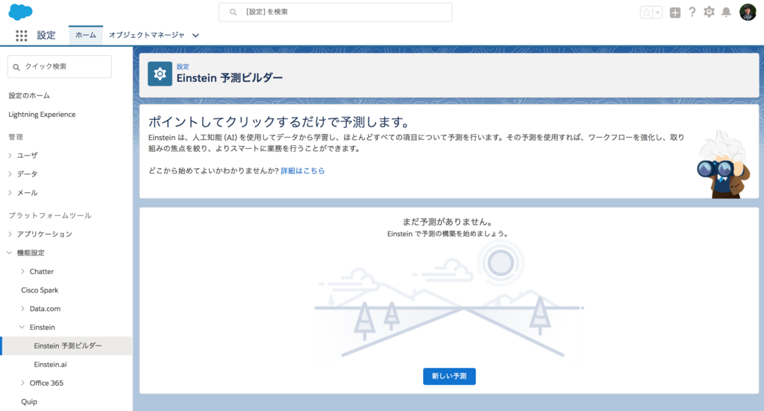The image size is (764, 411).
Task: Click the まだ予測がありません。 message
Action: click(x=448, y=222)
